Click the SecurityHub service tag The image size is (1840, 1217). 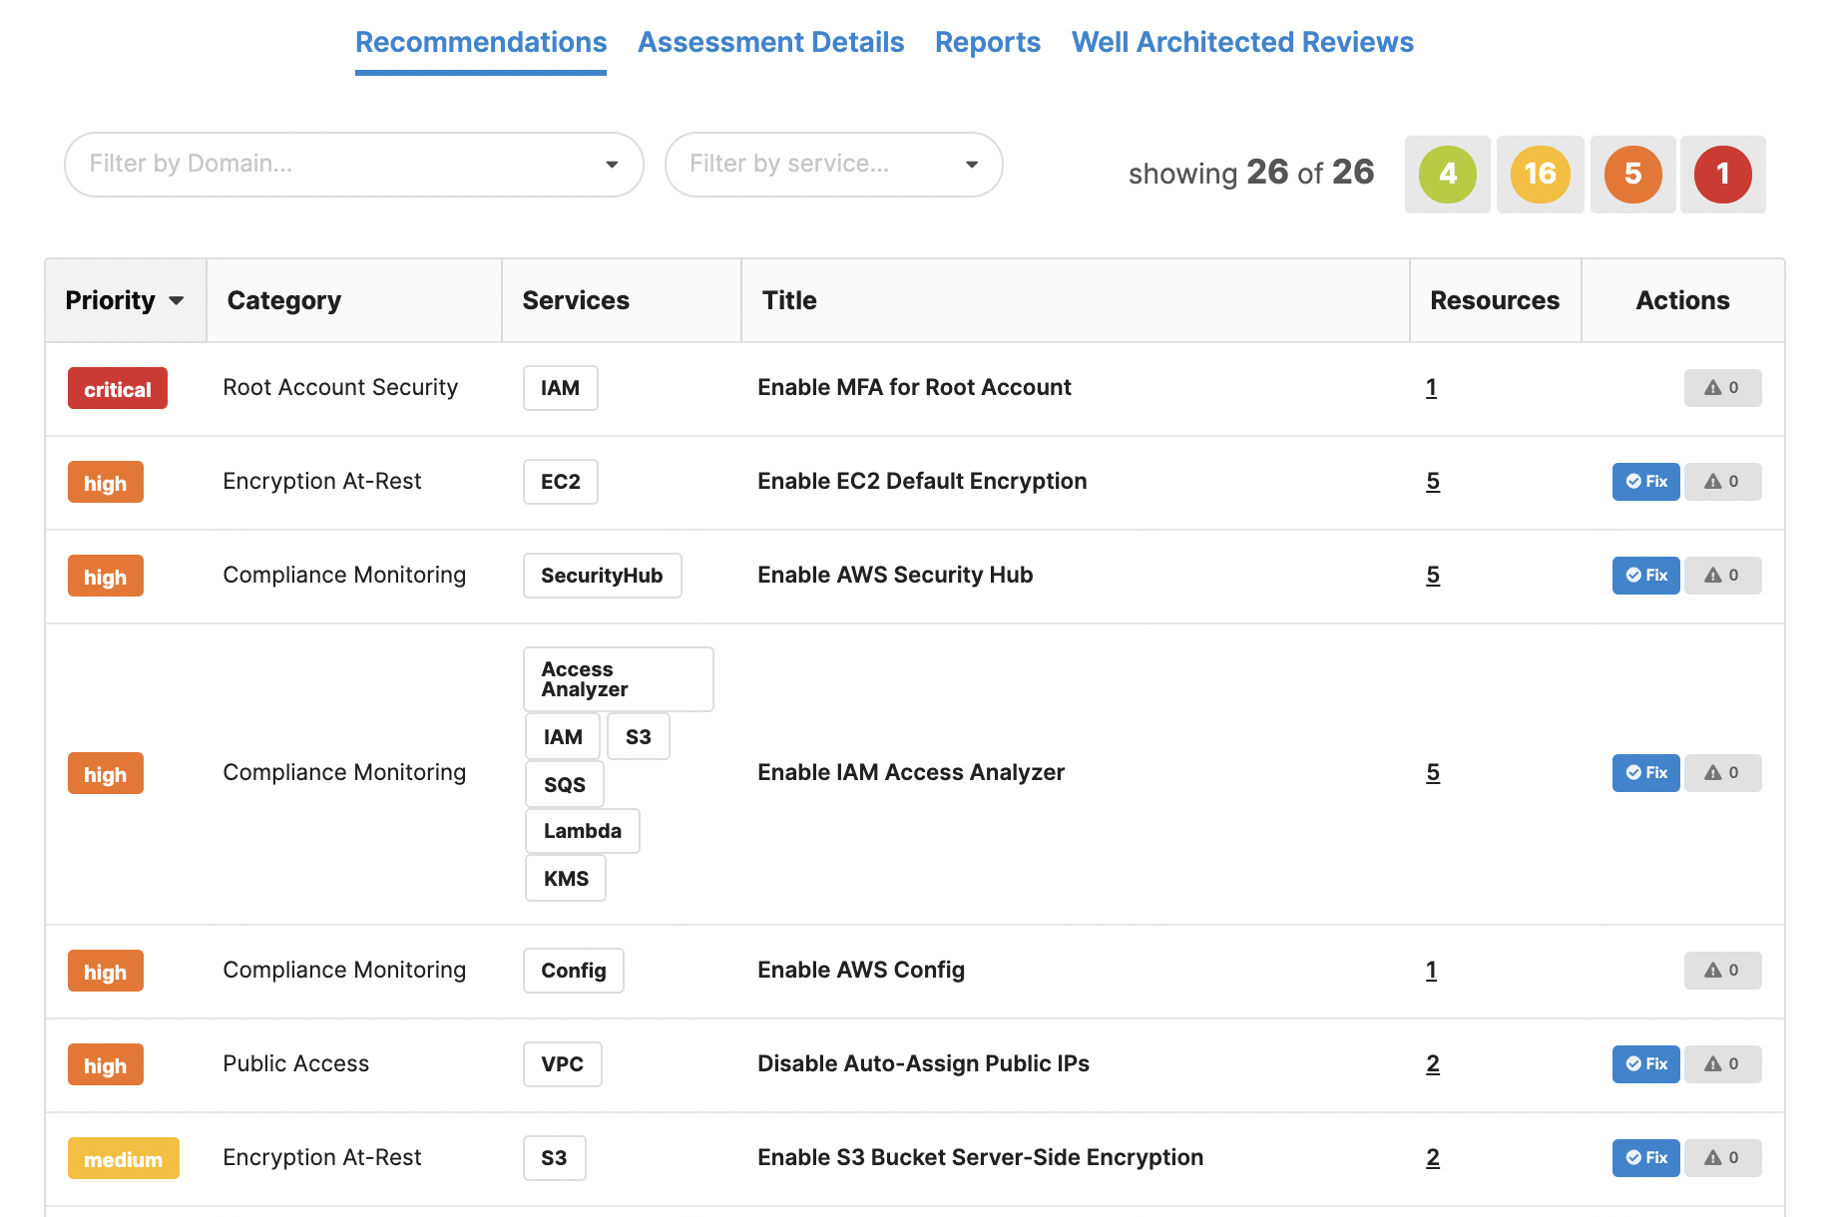click(603, 576)
